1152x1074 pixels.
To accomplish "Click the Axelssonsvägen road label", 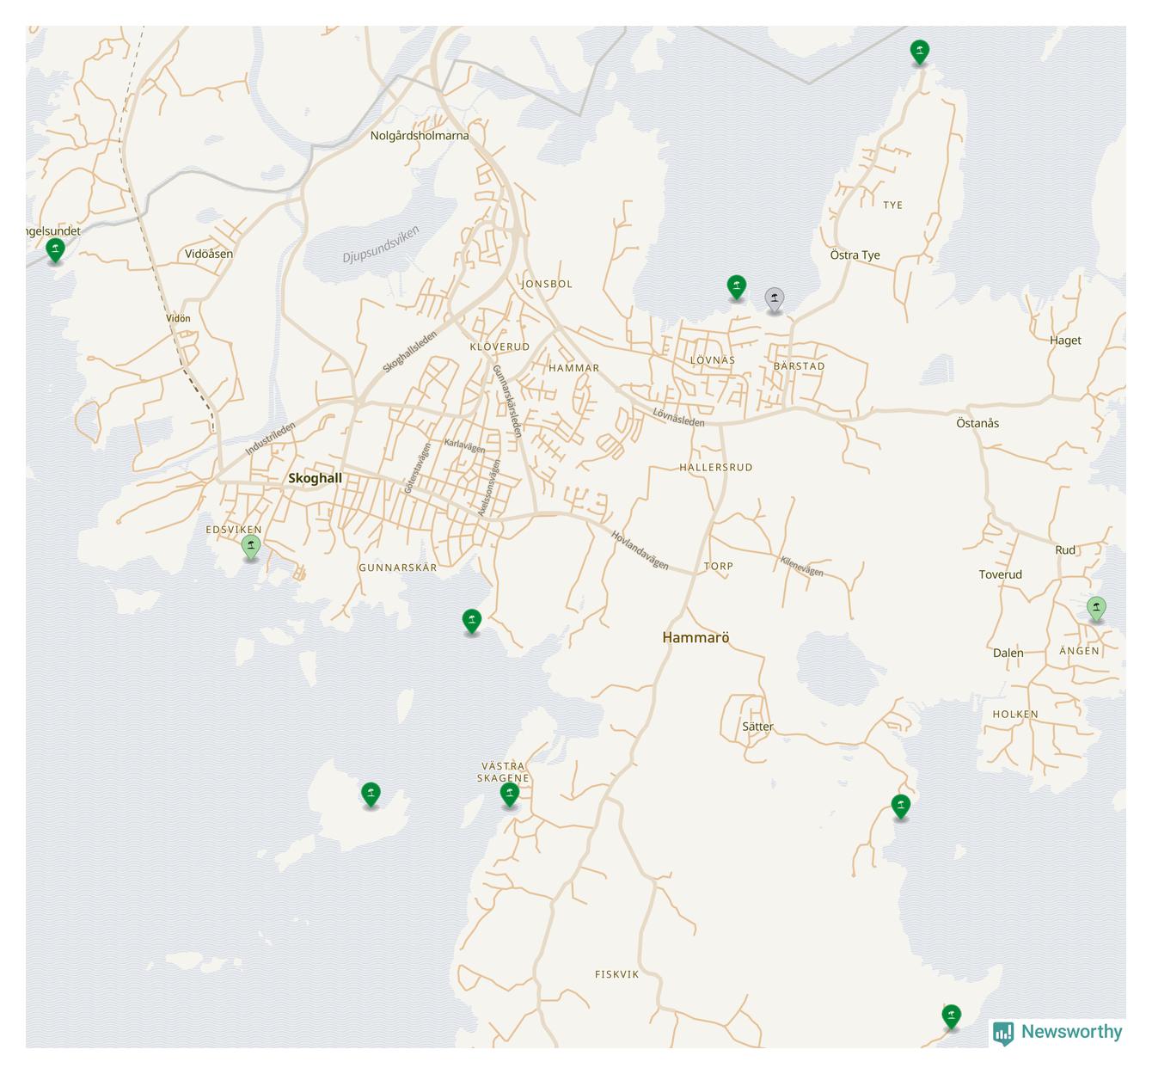I will click(489, 488).
